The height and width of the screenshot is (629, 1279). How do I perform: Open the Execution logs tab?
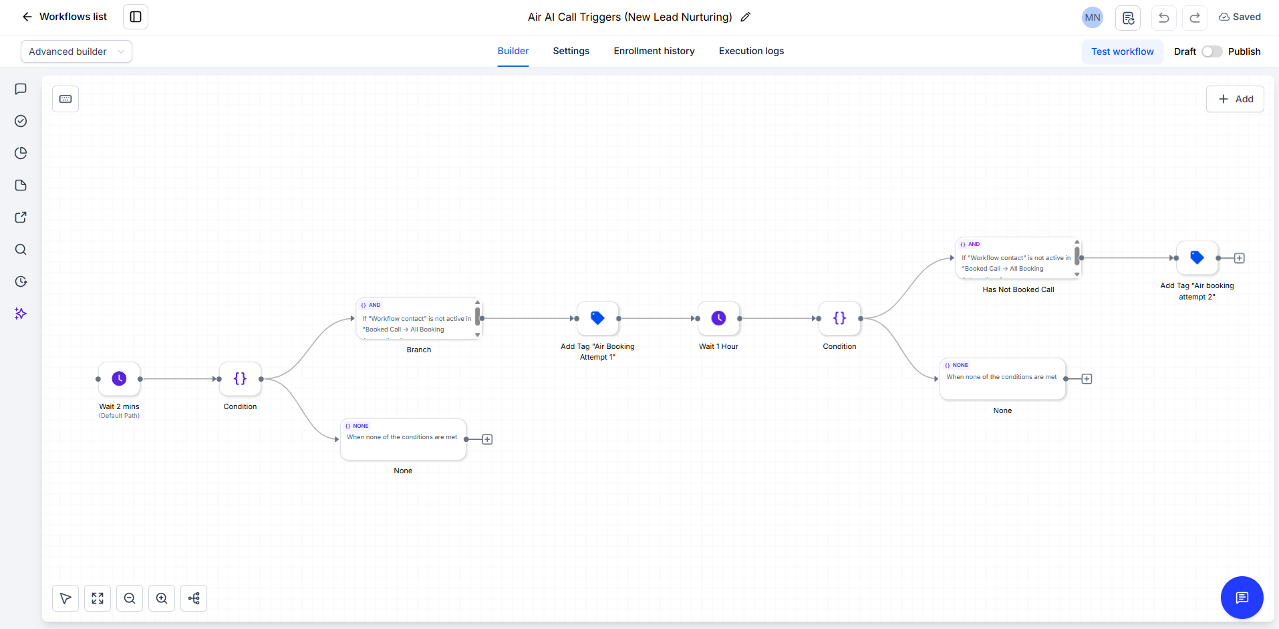[x=751, y=51]
